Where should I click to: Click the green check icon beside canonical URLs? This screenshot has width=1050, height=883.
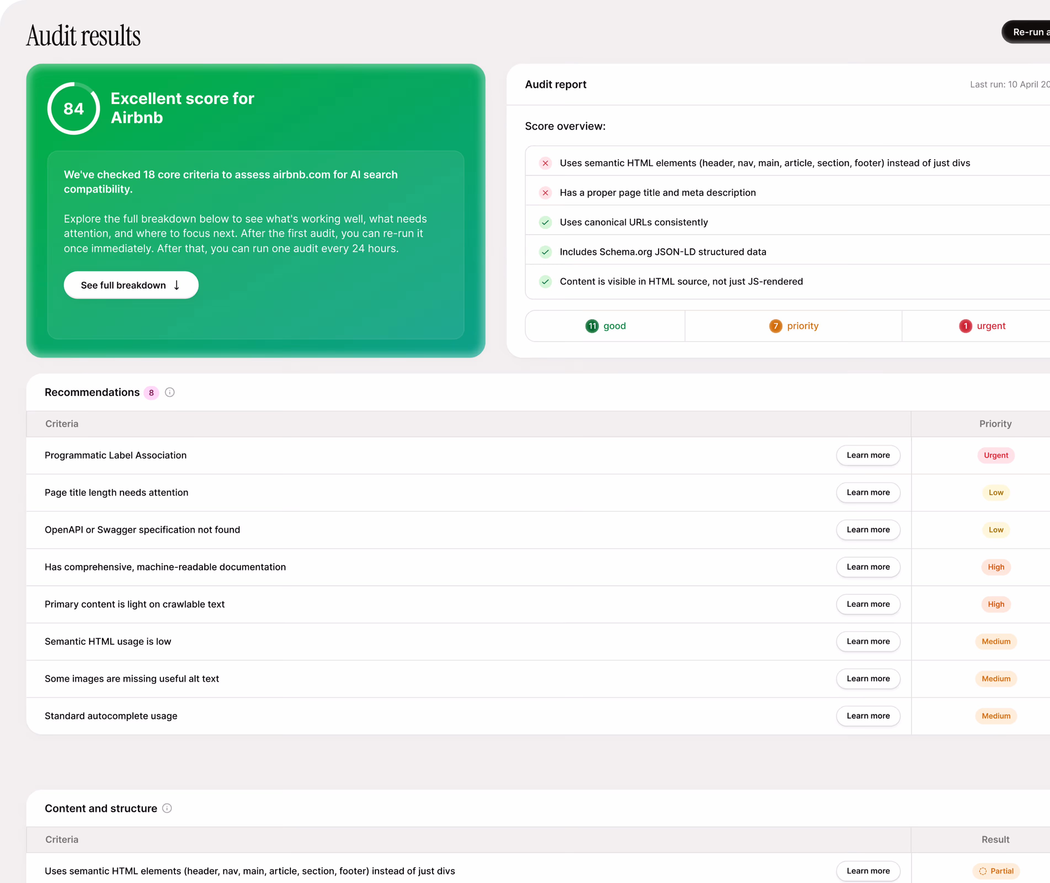(545, 222)
